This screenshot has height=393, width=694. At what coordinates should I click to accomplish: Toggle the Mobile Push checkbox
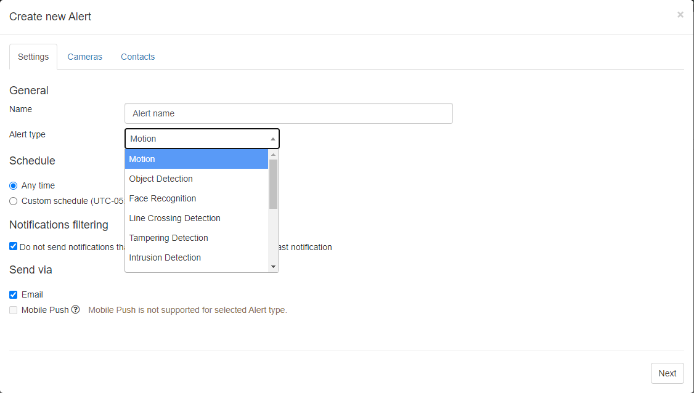pos(14,310)
